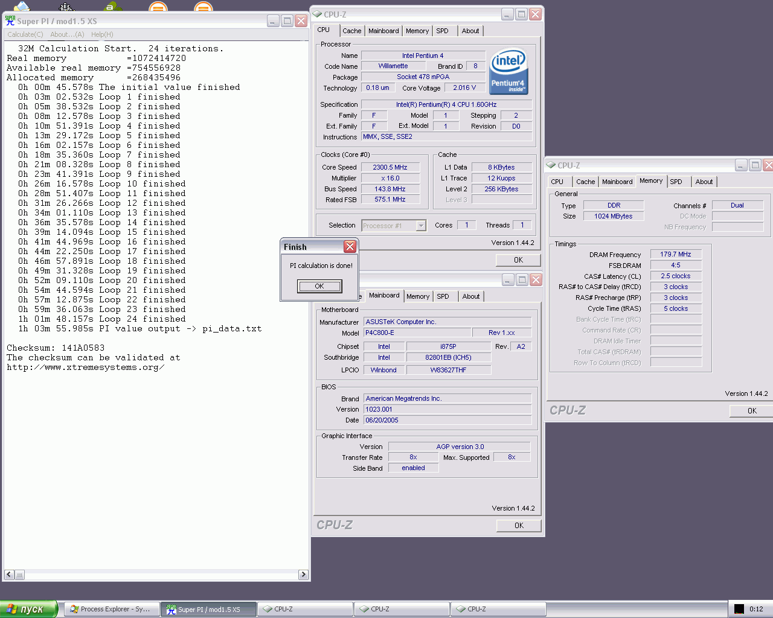Open the About menu in Super PI
Screen dimensions: 773x618
[x=67, y=34]
